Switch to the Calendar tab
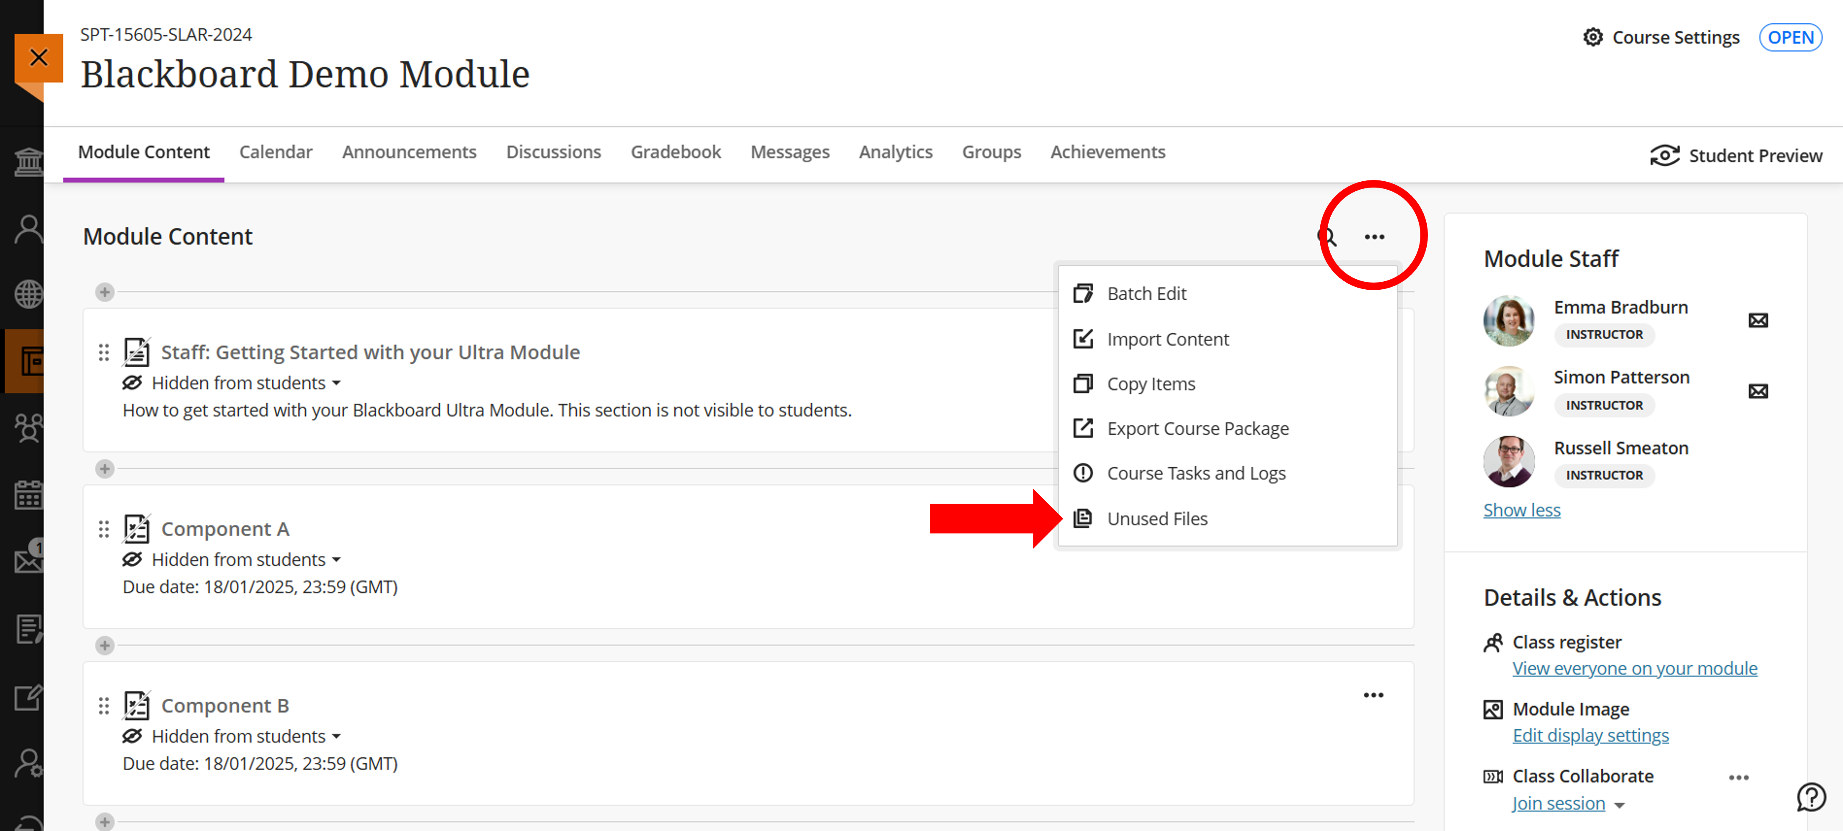Image resolution: width=1843 pixels, height=831 pixels. 276,152
